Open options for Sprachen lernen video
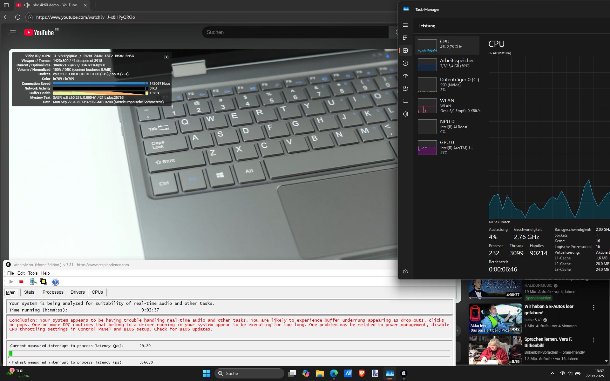Image resolution: width=610 pixels, height=381 pixels. 593,340
